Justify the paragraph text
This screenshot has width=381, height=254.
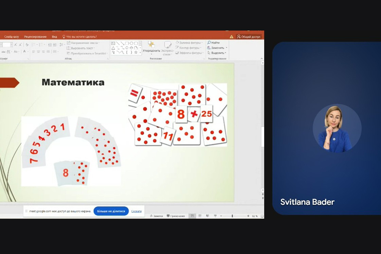coord(48,52)
